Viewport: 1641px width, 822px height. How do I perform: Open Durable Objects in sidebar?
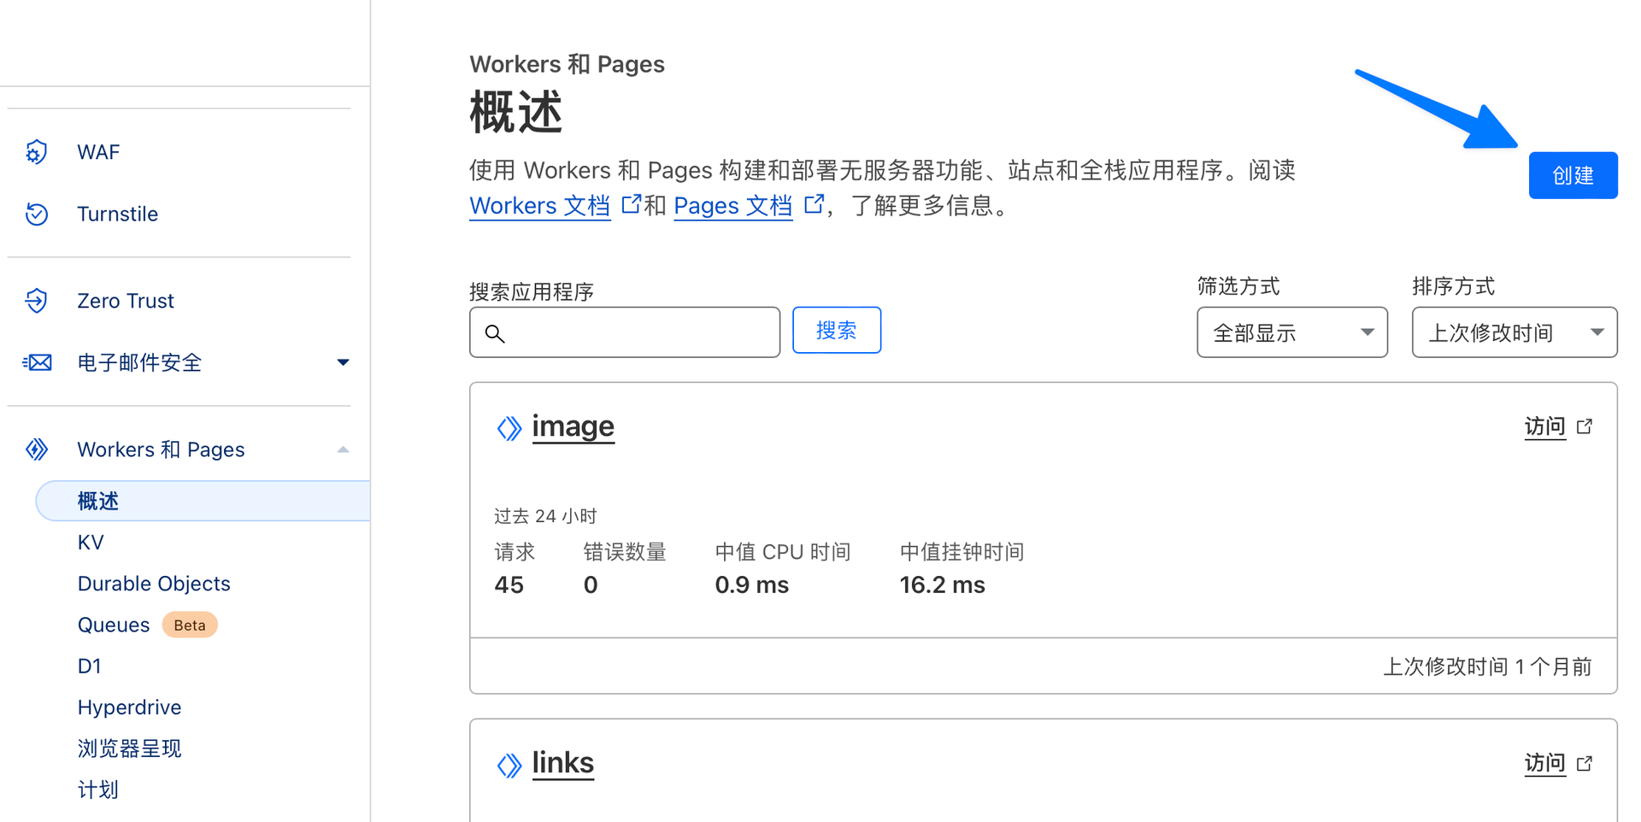click(x=154, y=584)
